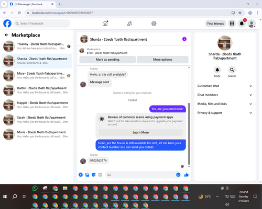The height and width of the screenshot is (209, 262).
Task: Open the $700 listing link
Action: [107, 53]
